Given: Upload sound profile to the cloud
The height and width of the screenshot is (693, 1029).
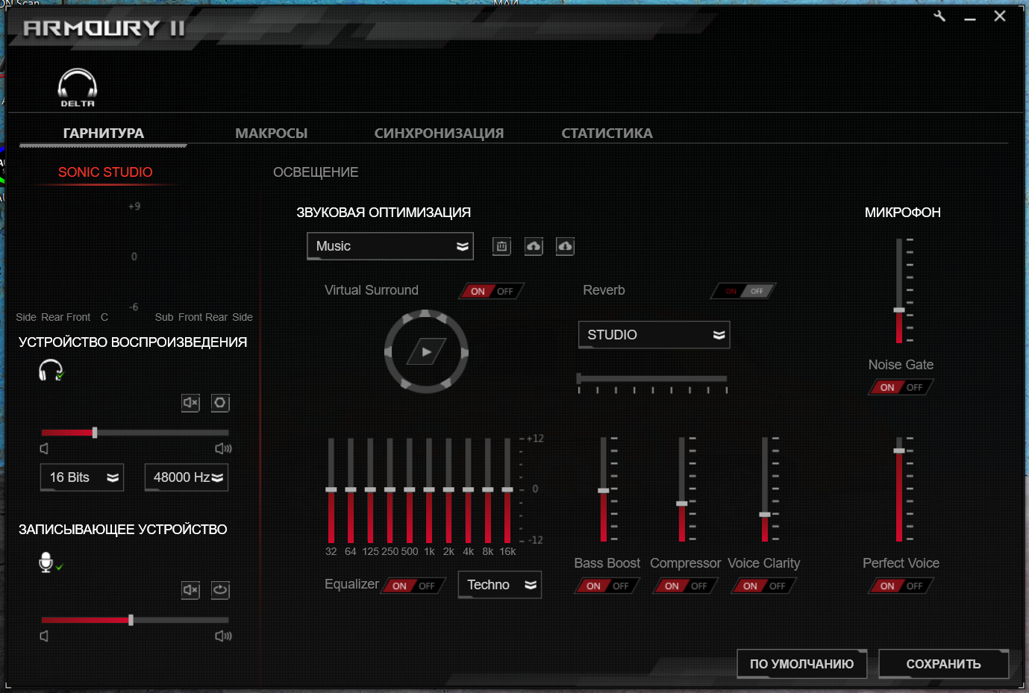Looking at the screenshot, I should point(534,246).
